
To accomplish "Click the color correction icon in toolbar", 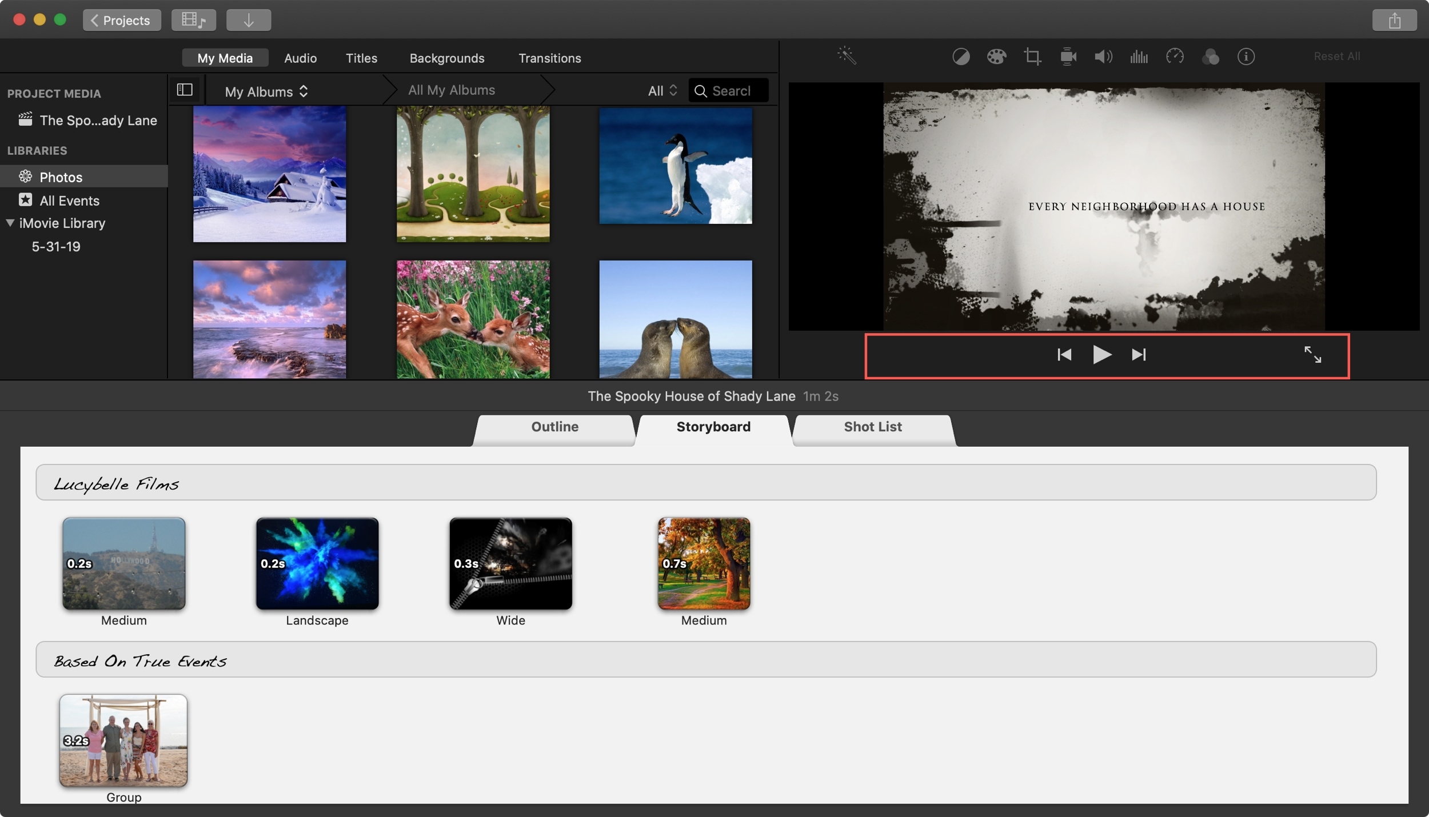I will pos(995,56).
